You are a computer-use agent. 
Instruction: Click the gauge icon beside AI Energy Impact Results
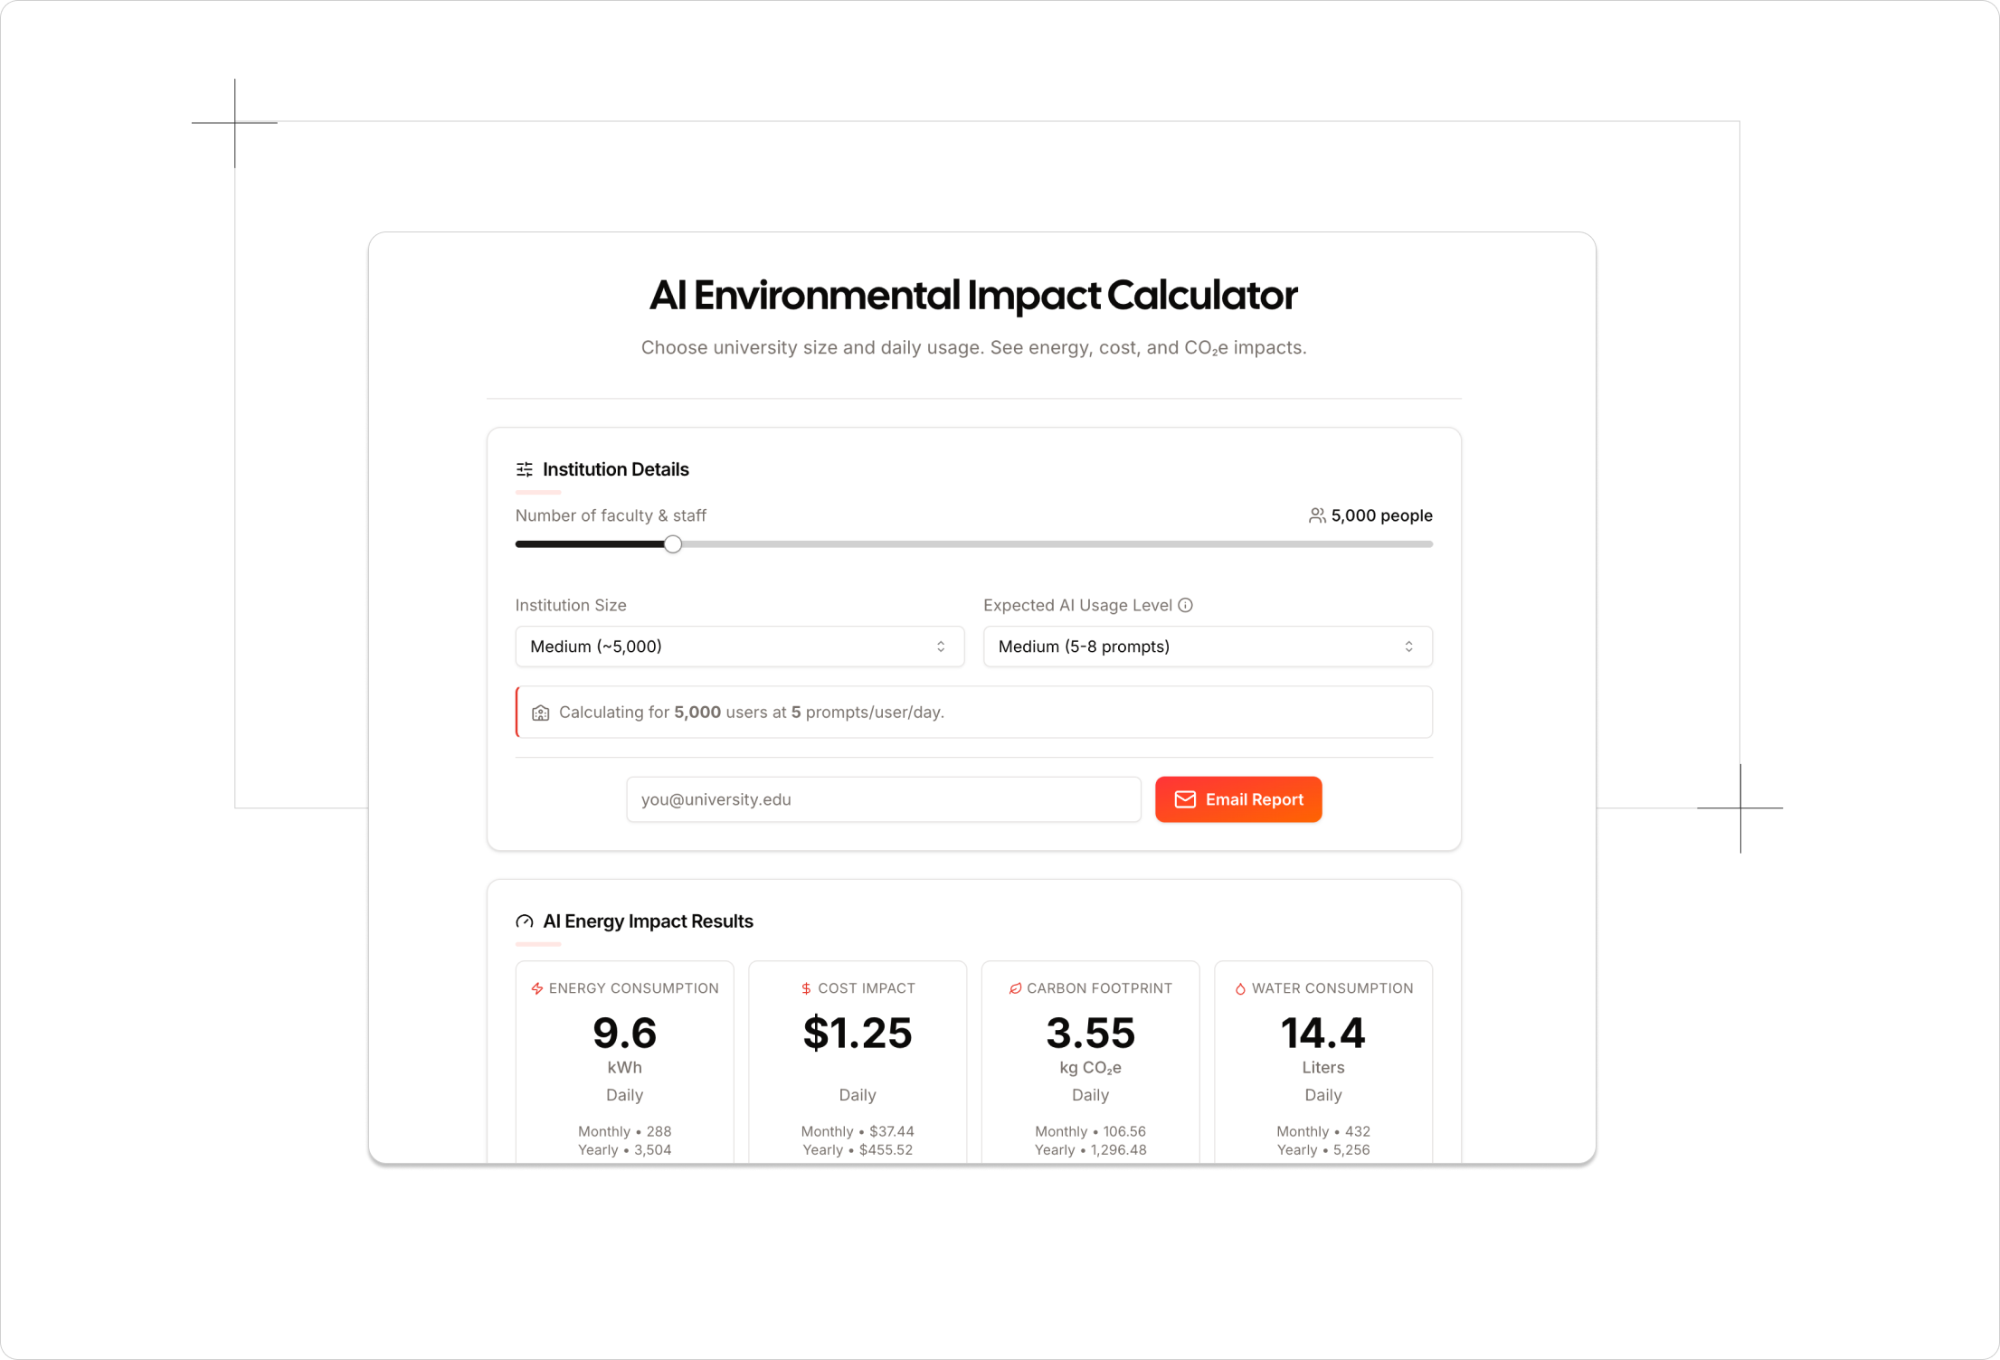click(525, 921)
